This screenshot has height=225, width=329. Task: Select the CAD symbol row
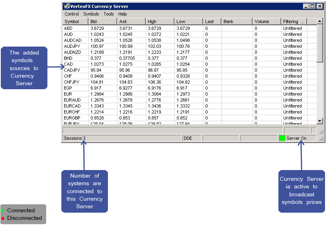pyautogui.click(x=190, y=64)
